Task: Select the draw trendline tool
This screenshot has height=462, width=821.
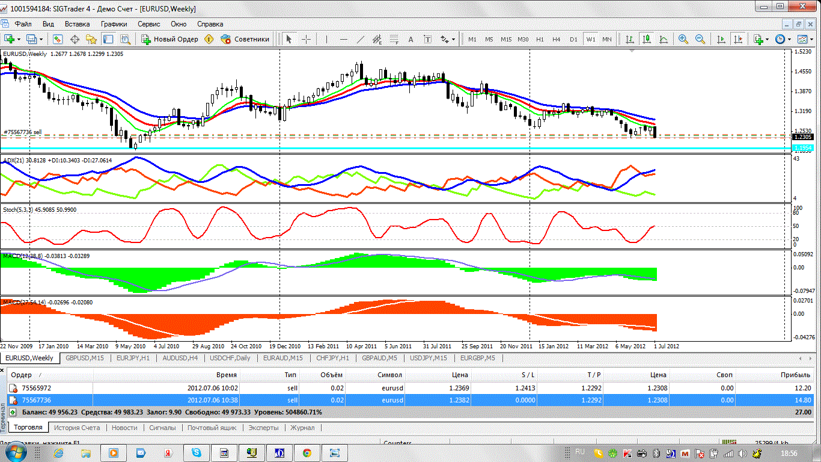Action: coord(361,39)
